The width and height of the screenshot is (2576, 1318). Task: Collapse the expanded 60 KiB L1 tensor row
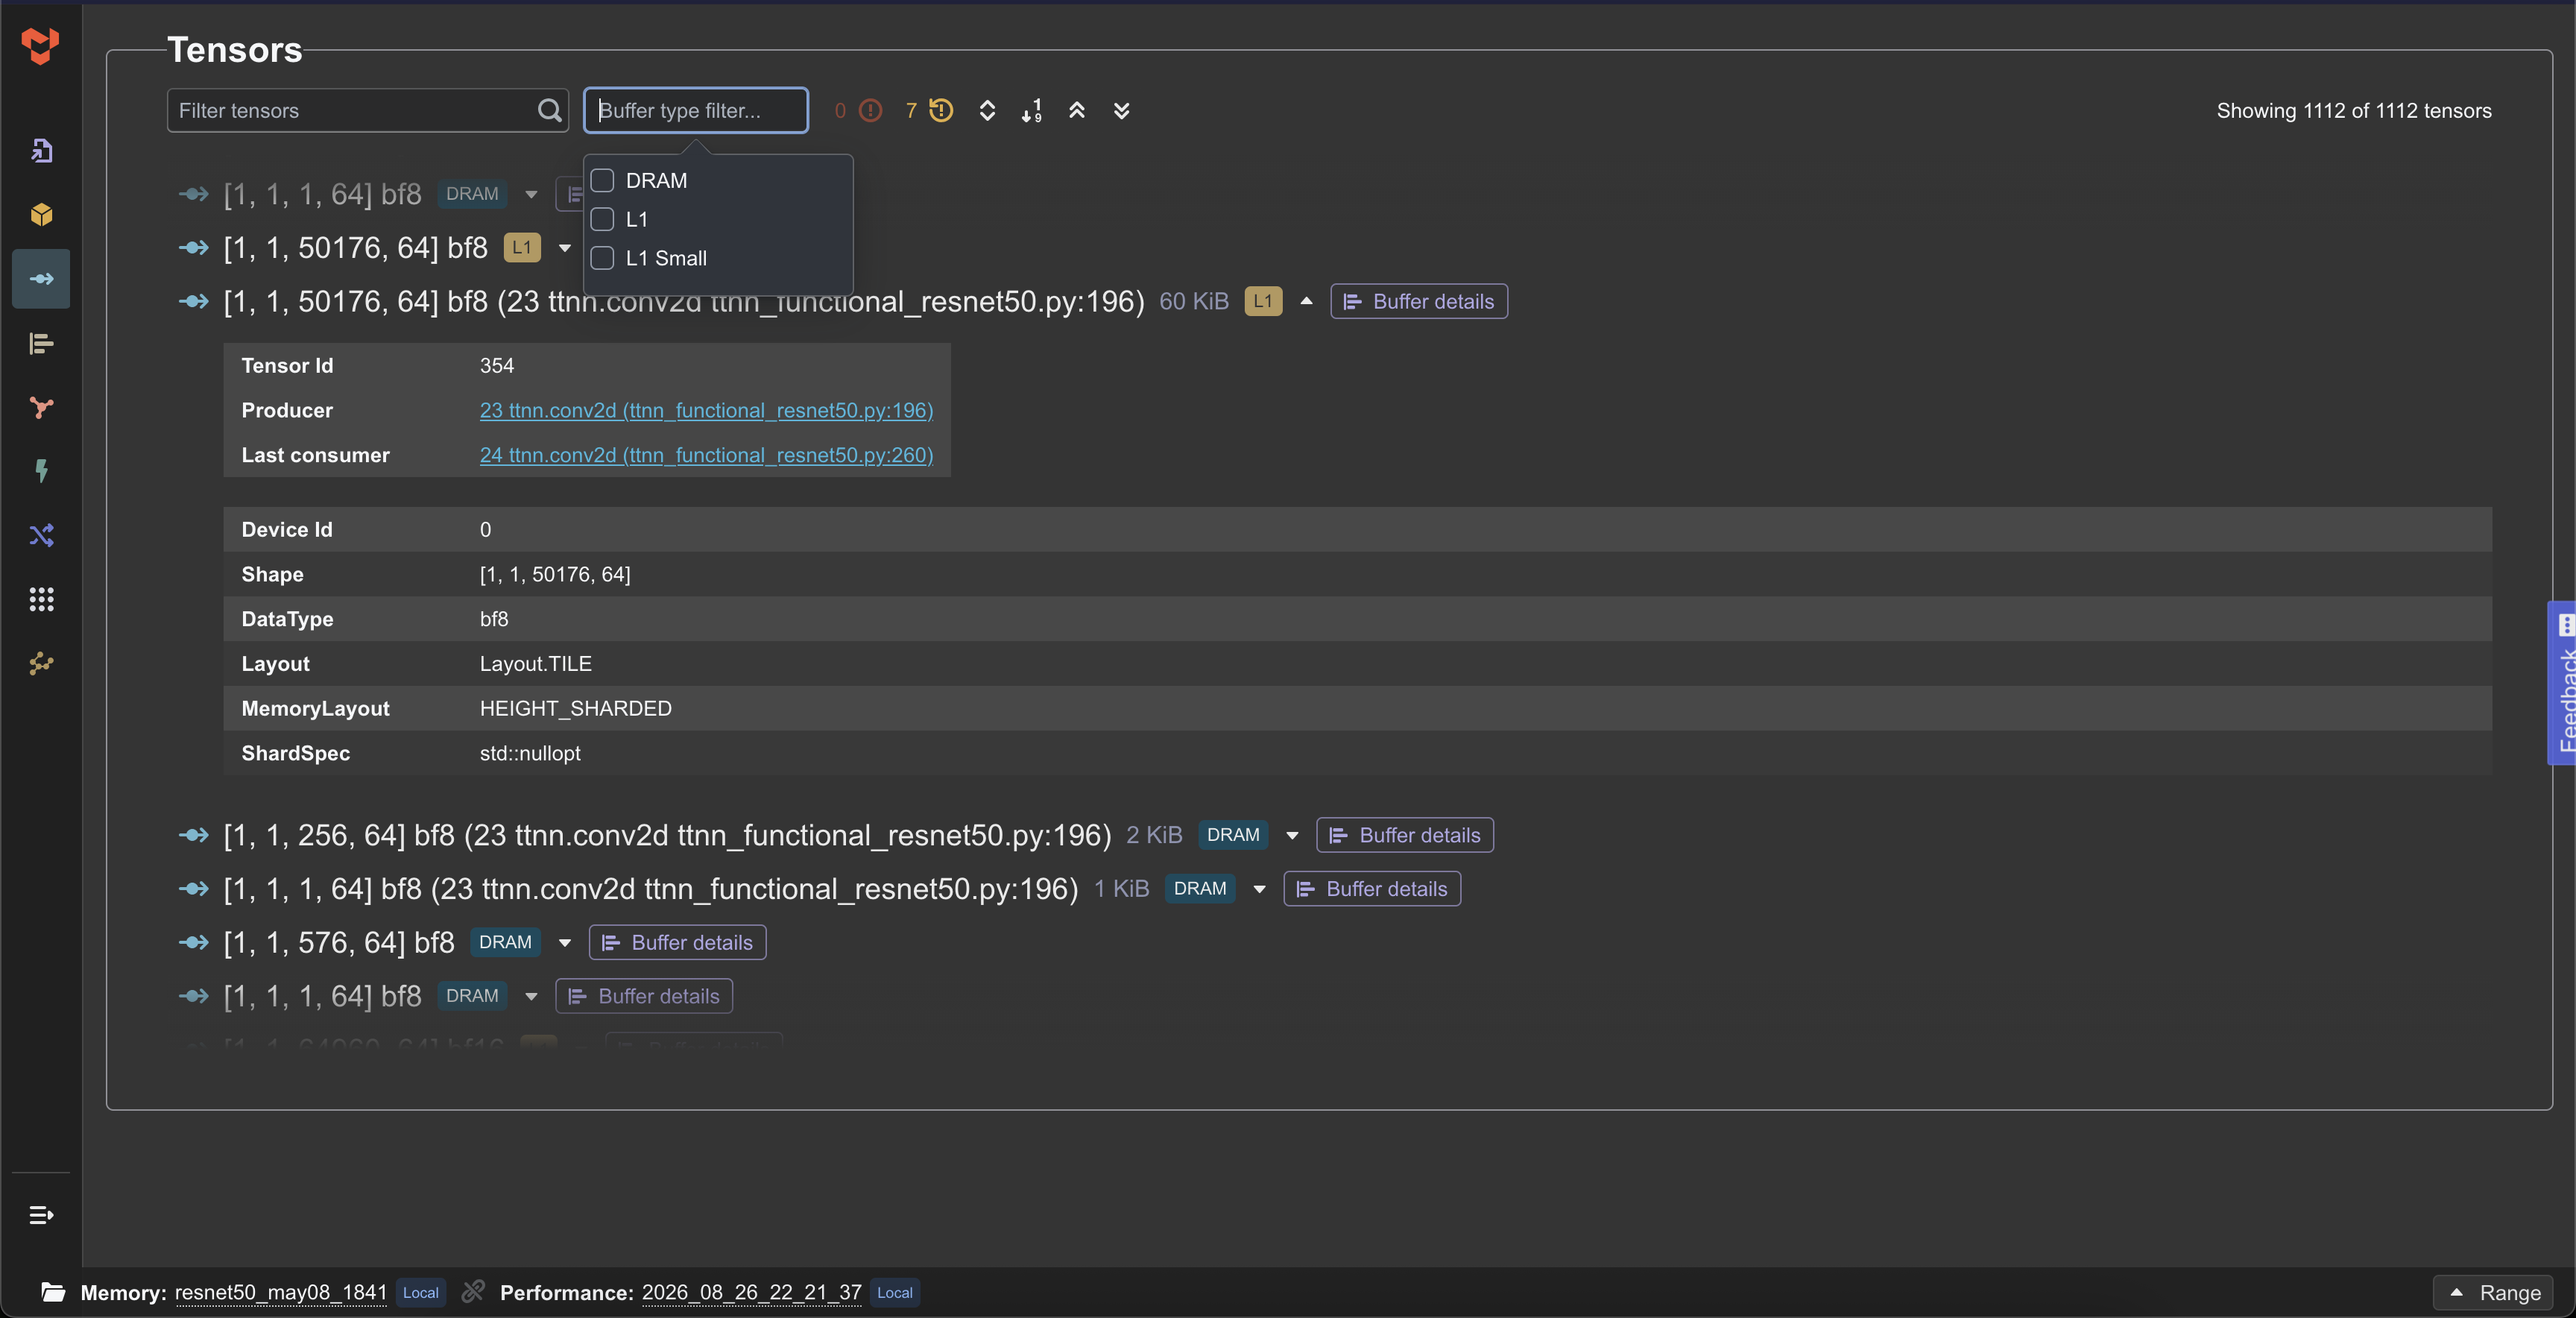click(1306, 301)
